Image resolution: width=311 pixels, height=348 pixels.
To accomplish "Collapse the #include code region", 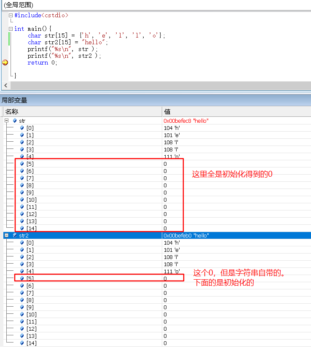I will click(x=11, y=15).
